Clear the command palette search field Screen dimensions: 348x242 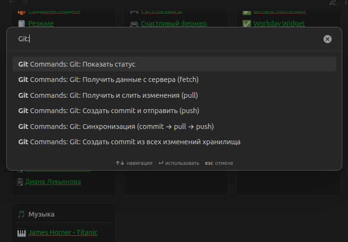(327, 39)
